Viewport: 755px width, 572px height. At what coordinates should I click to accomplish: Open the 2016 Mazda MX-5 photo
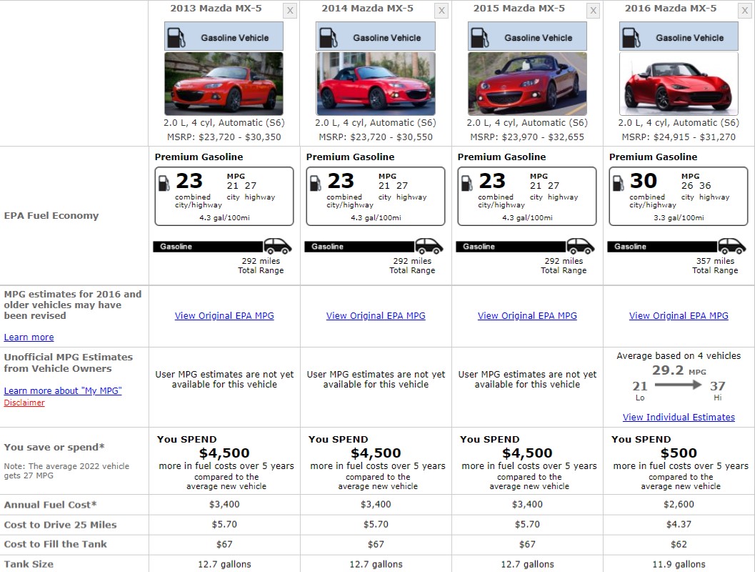[679, 84]
